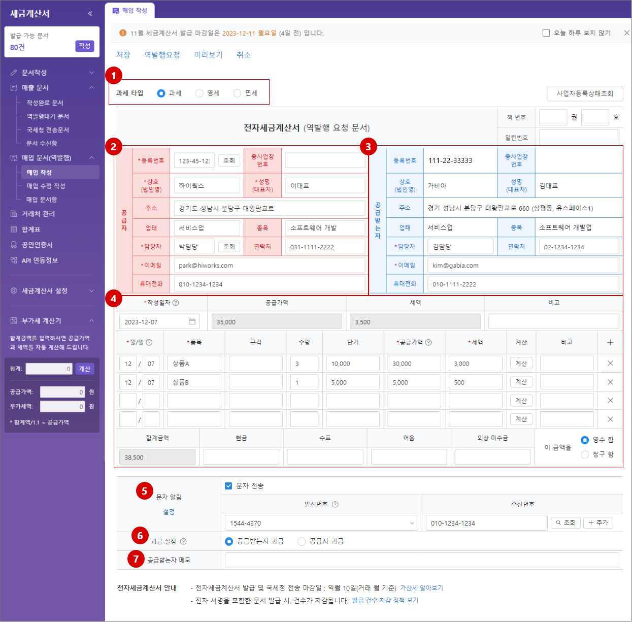Check 오늘 하루 보지 않기 checkbox

(x=546, y=33)
